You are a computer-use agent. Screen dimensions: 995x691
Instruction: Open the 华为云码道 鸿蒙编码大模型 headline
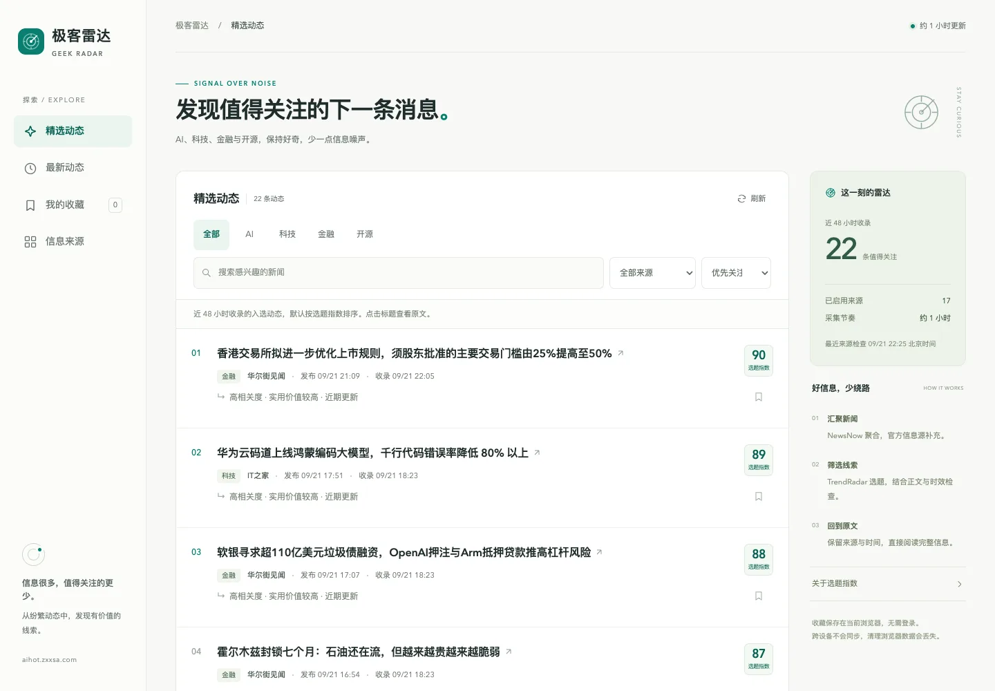click(x=372, y=453)
